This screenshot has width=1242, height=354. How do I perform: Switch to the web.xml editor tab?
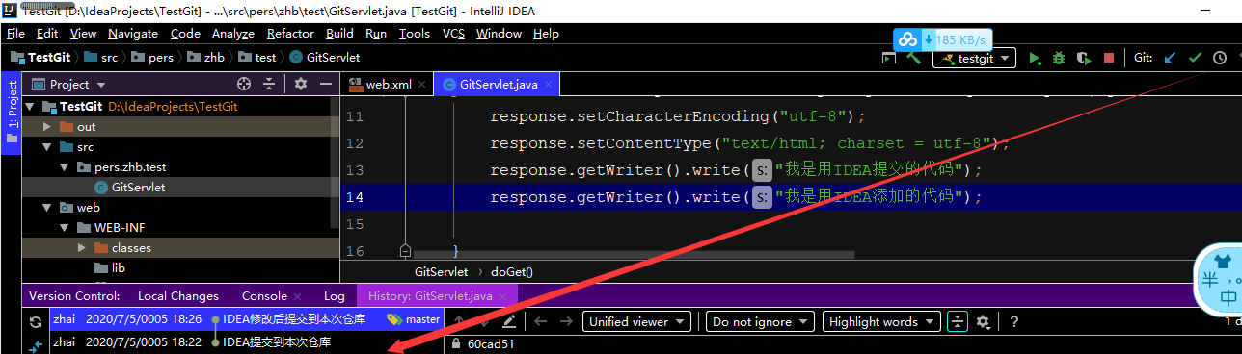coord(387,84)
